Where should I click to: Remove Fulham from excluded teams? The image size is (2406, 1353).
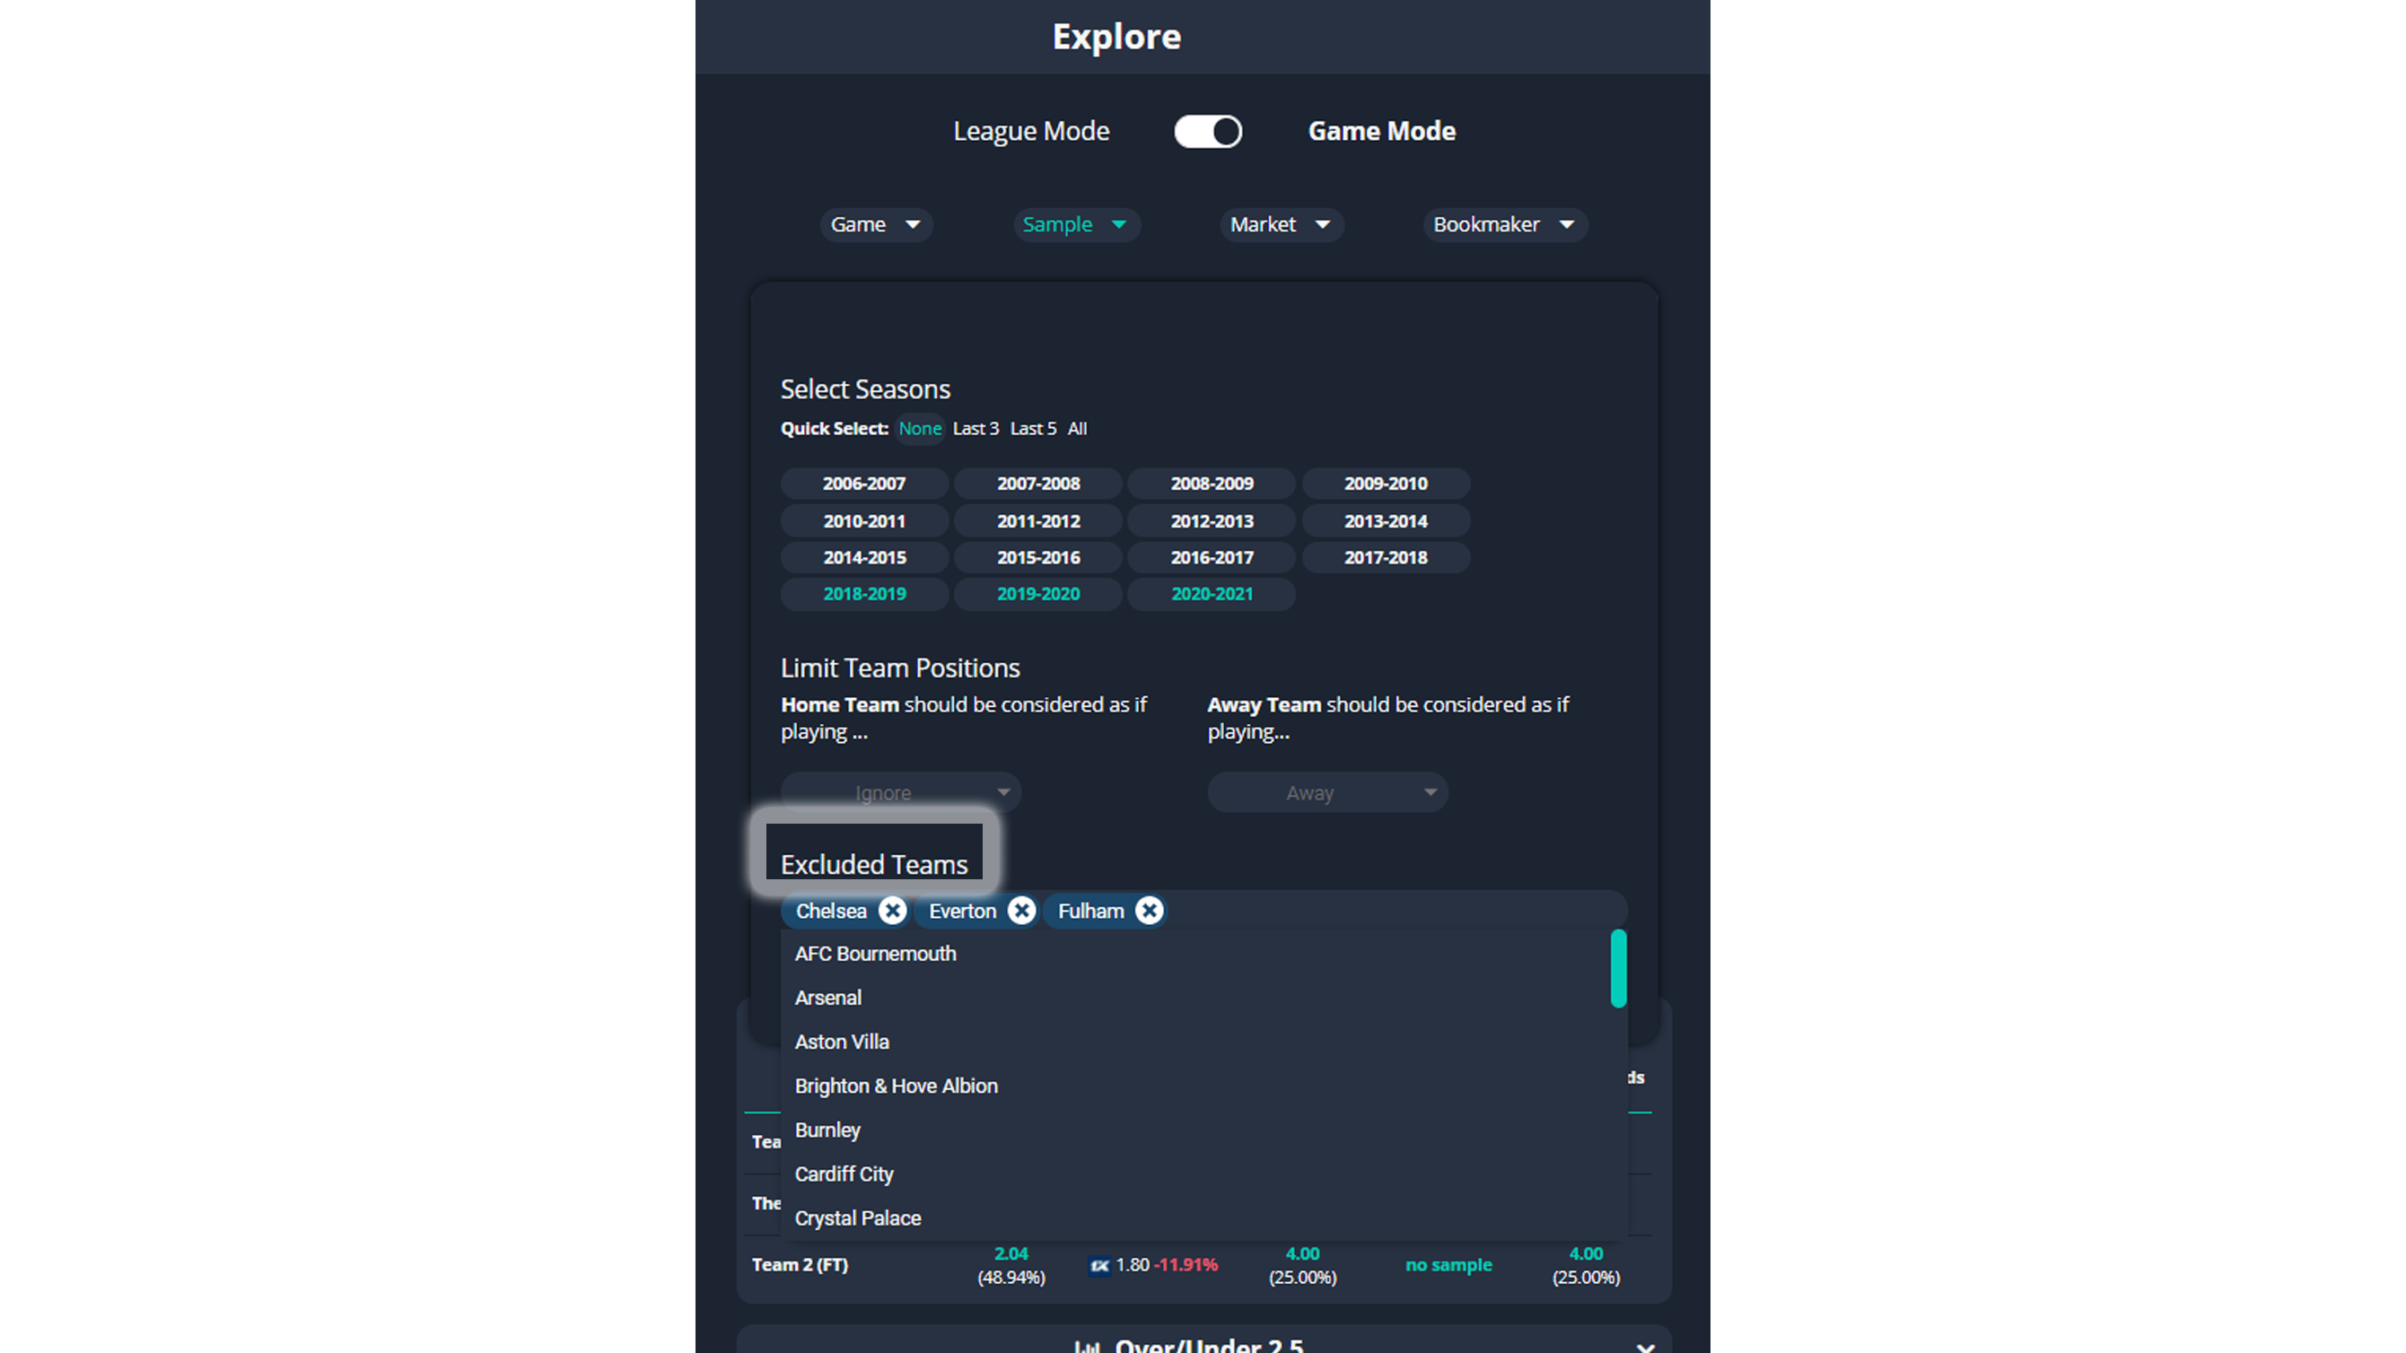coord(1149,912)
